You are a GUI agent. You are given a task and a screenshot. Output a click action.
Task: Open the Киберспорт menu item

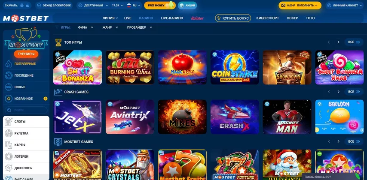pyautogui.click(x=268, y=18)
